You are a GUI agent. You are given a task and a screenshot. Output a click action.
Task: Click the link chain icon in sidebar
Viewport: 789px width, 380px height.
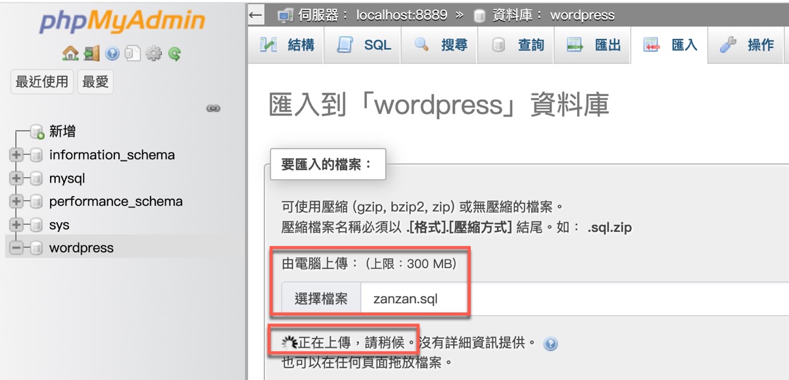coord(213,108)
